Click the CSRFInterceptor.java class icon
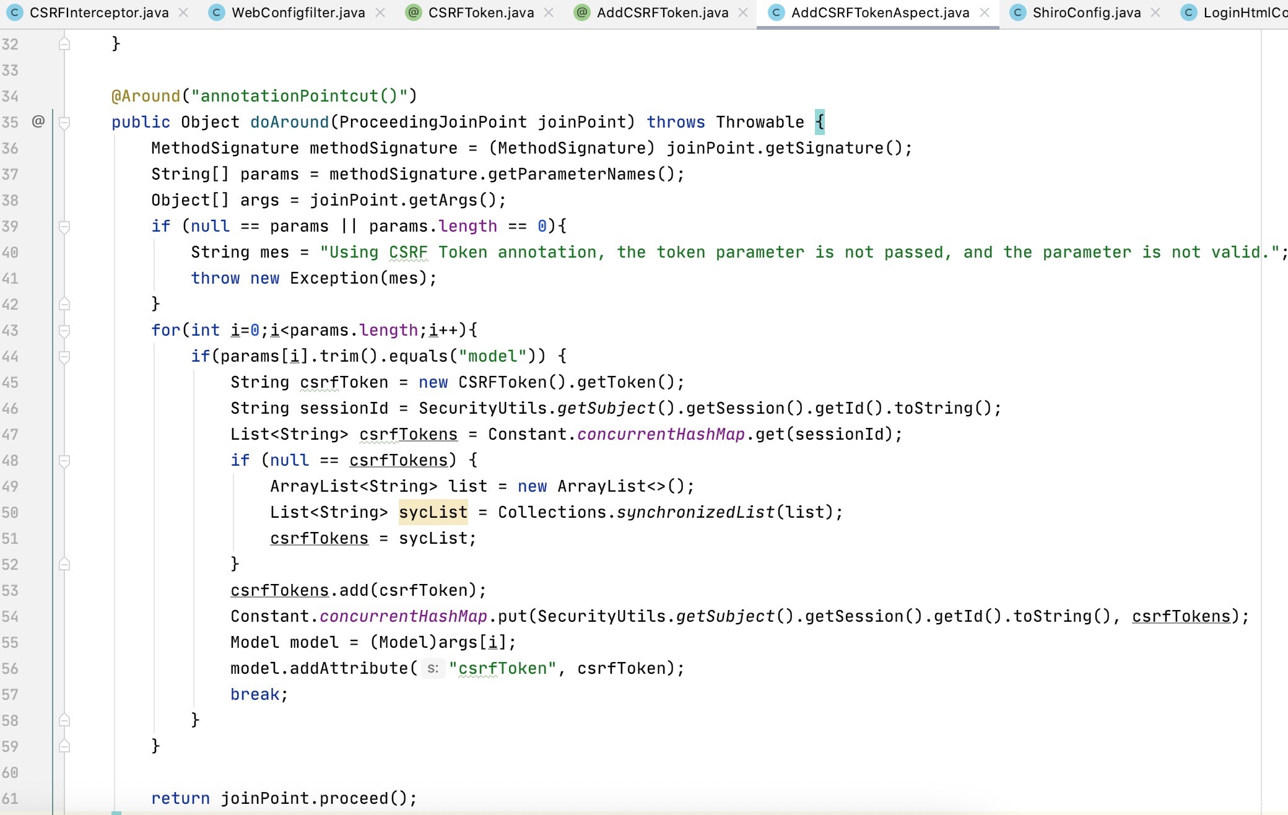This screenshot has height=815, width=1288. [14, 12]
